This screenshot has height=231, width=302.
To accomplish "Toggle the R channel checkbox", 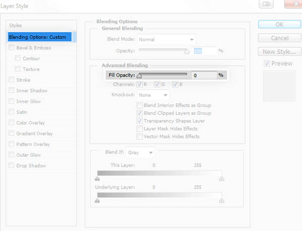I will point(139,84).
